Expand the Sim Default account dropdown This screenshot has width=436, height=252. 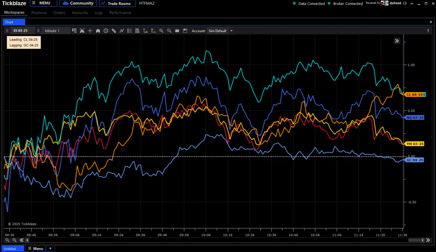point(231,31)
